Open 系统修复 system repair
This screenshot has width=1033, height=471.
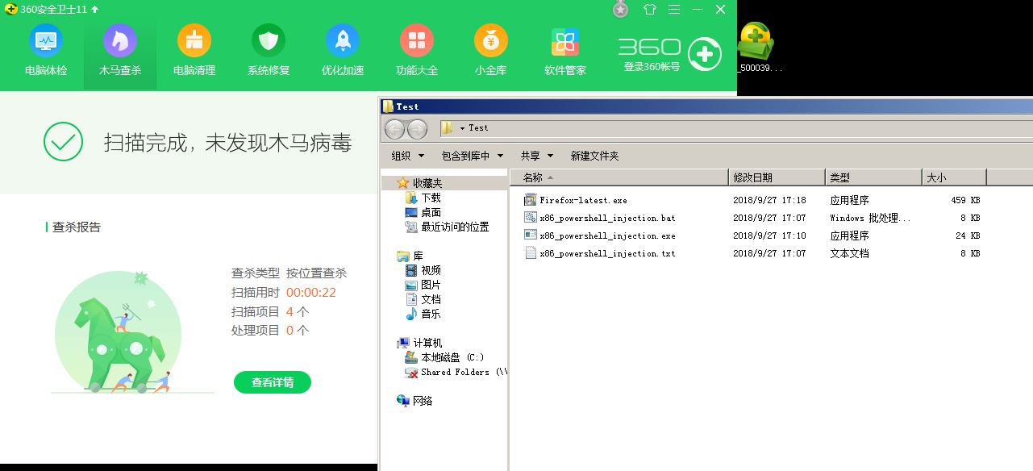pyautogui.click(x=269, y=51)
